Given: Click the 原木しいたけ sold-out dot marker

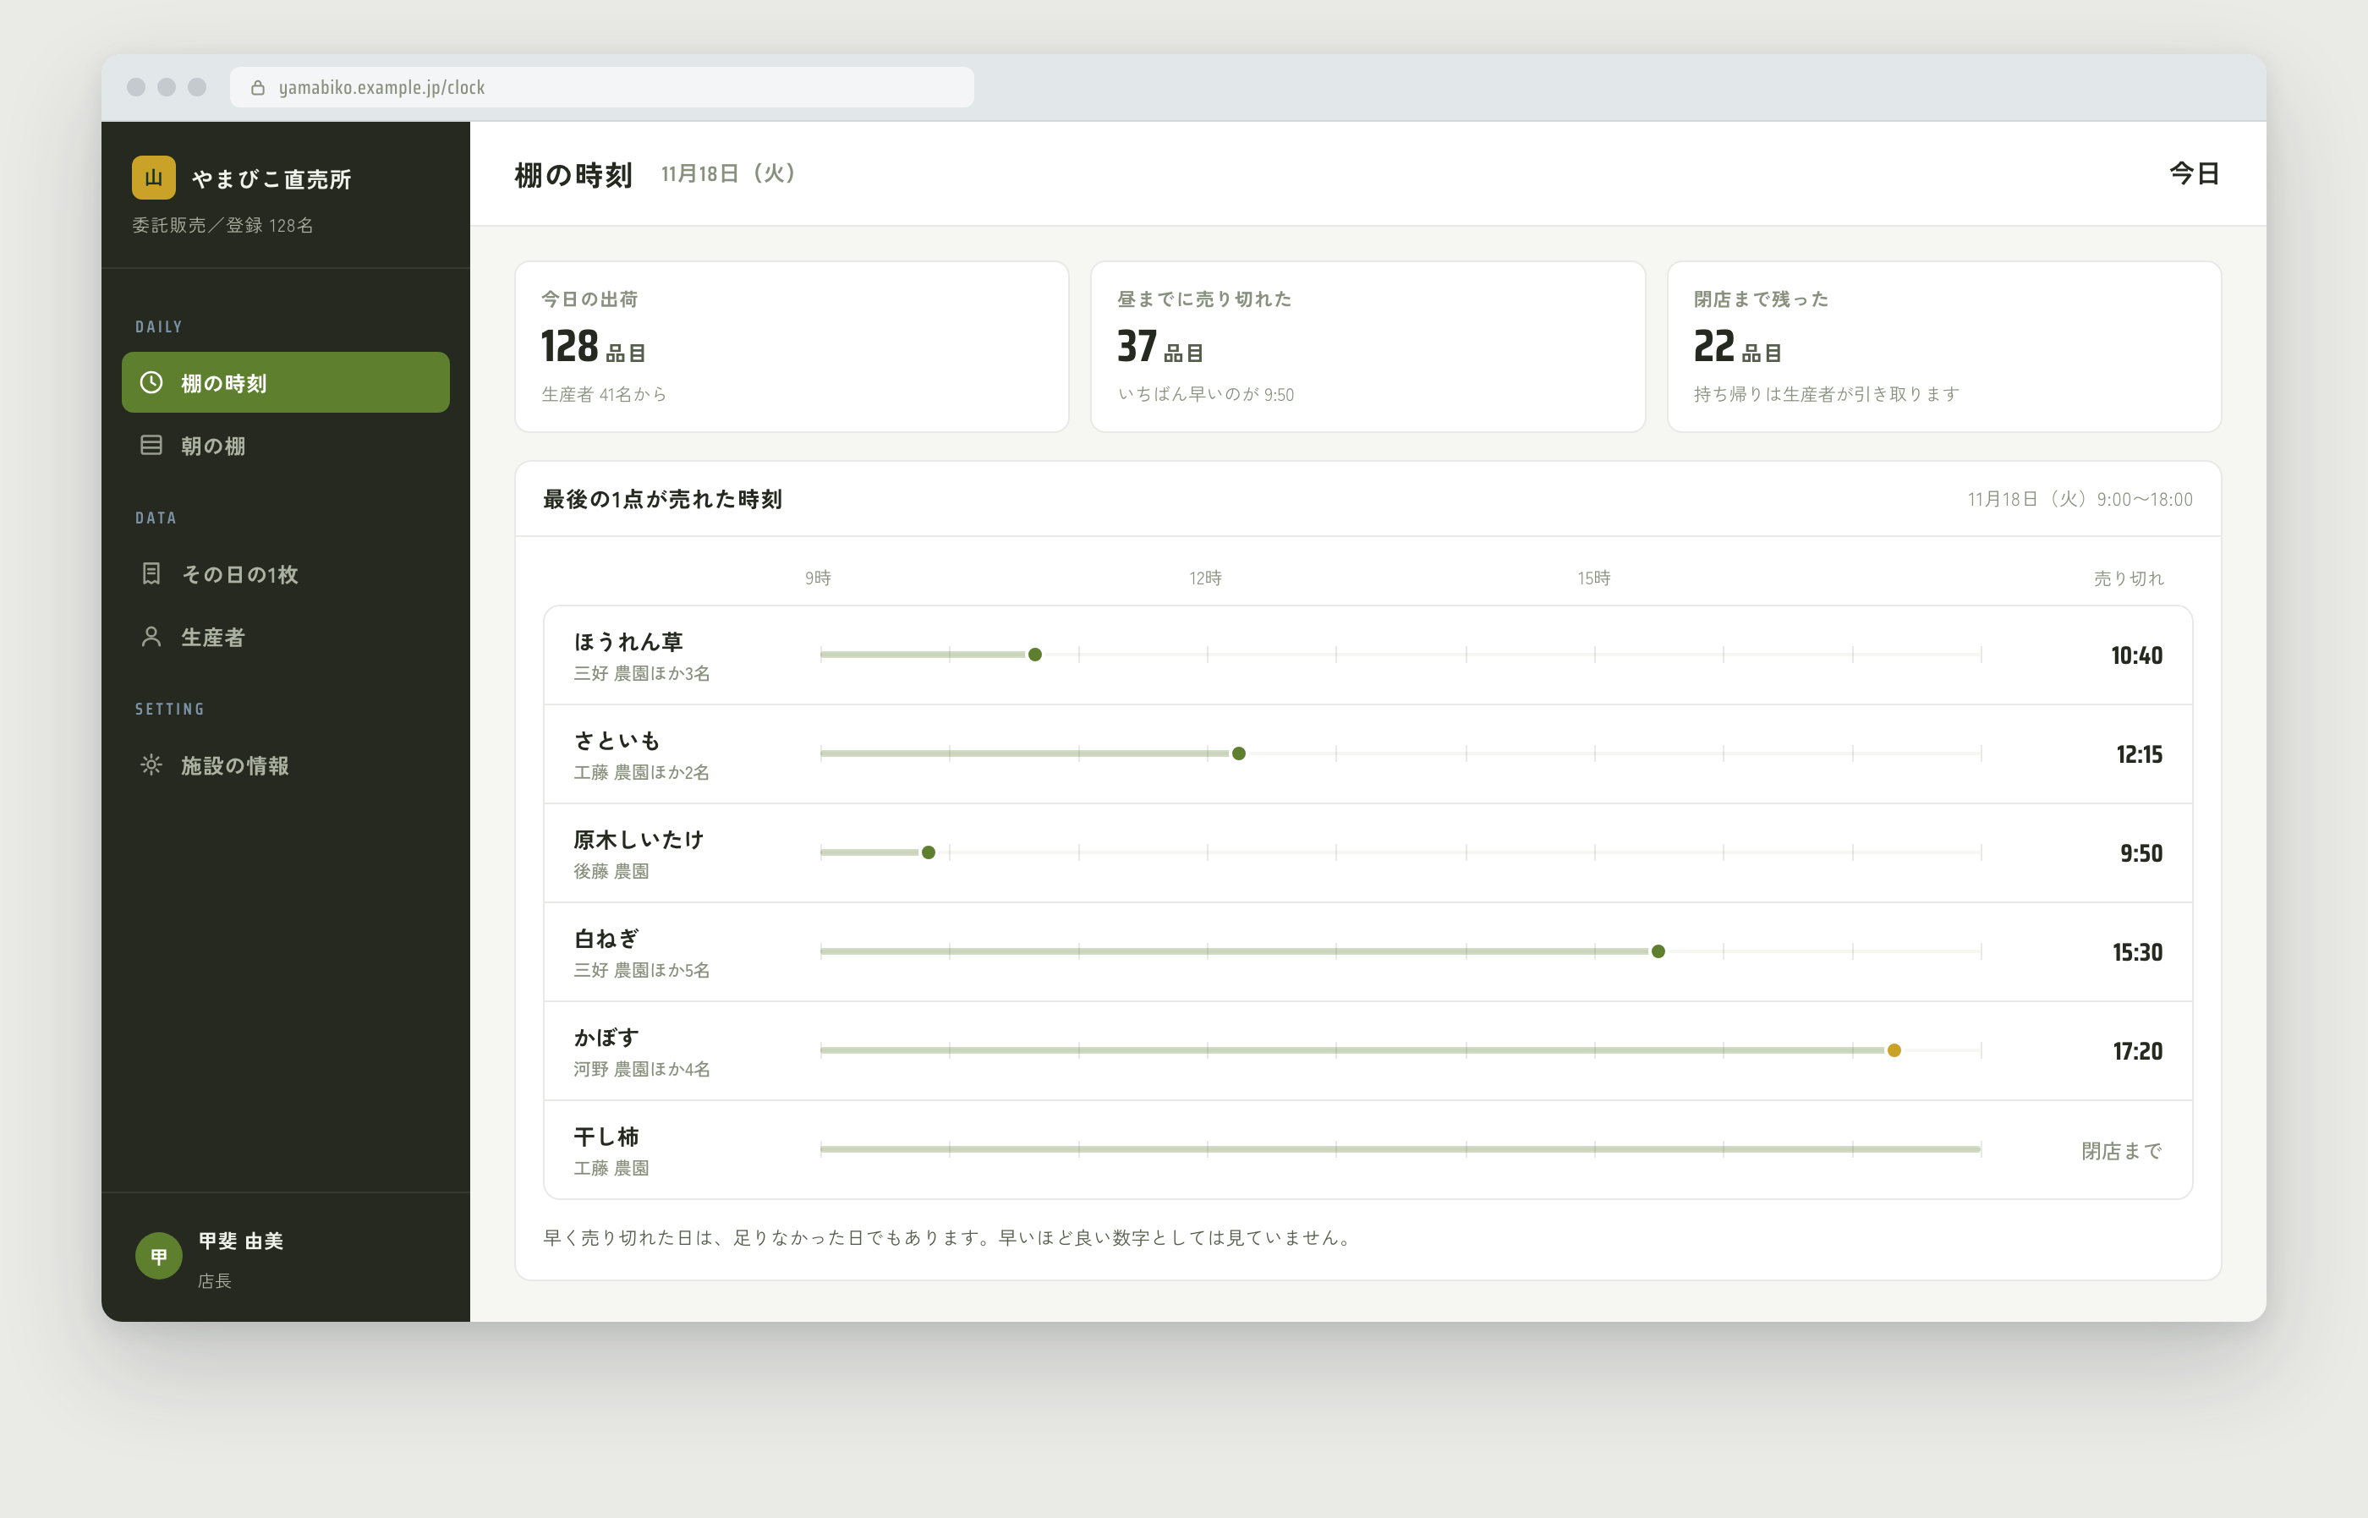Looking at the screenshot, I should coord(929,852).
